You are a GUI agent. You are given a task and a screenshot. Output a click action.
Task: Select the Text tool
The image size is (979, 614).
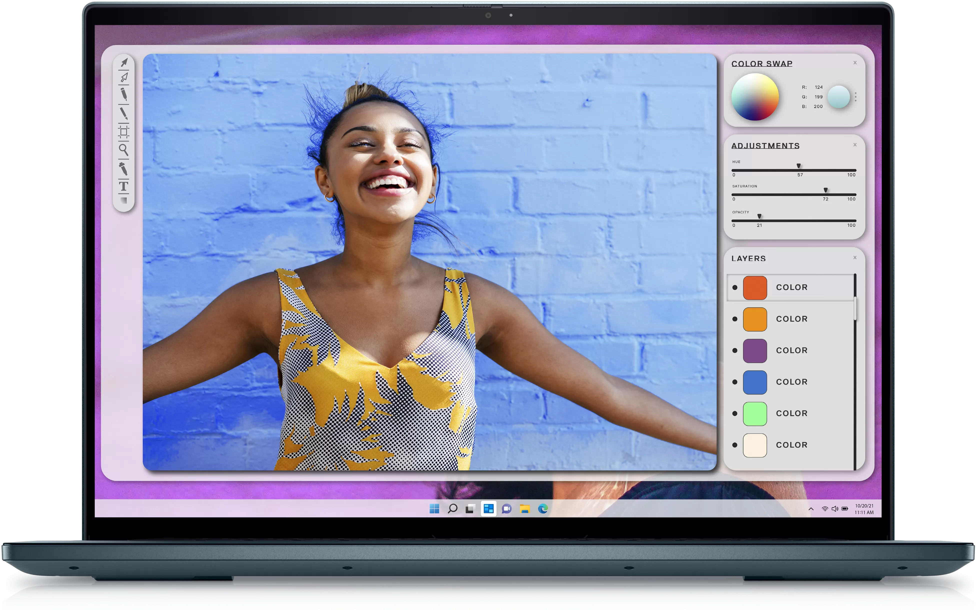coord(123,186)
